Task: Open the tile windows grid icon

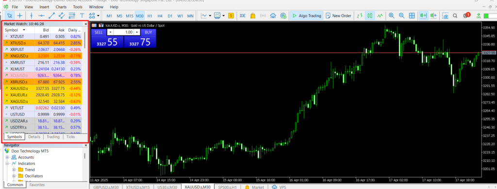Action: point(412,16)
